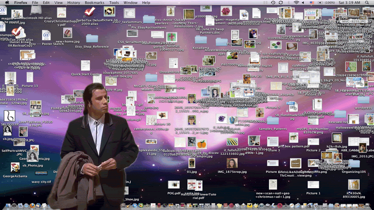The width and height of the screenshot is (374, 210).
Task: Open the Apple menu
Action: [7, 3]
